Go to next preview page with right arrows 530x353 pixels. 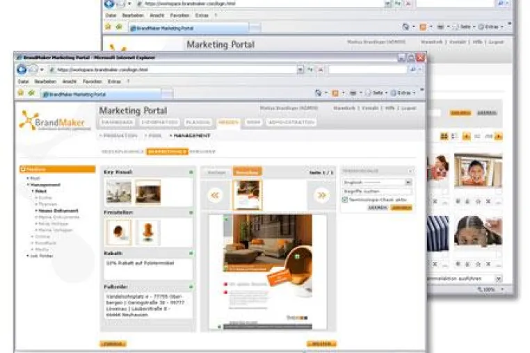(x=321, y=195)
